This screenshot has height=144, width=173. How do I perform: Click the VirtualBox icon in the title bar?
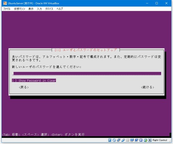[5, 3]
